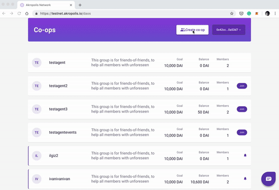Click the TE avatar of testagent

(37, 62)
